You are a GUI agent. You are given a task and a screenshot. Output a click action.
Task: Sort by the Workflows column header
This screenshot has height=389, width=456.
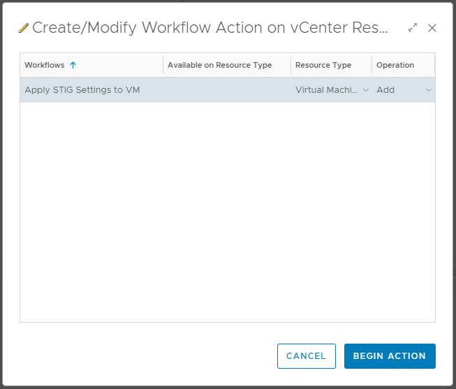click(x=45, y=65)
